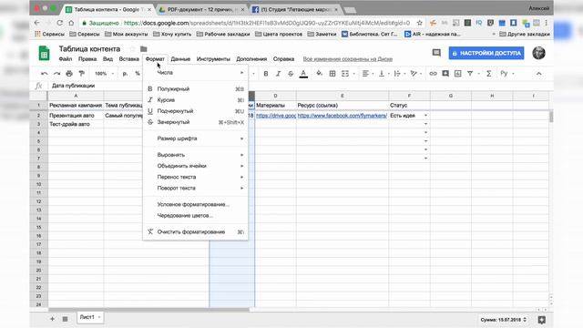Open the account avatar
The height and width of the screenshot is (328, 583).
[538, 53]
